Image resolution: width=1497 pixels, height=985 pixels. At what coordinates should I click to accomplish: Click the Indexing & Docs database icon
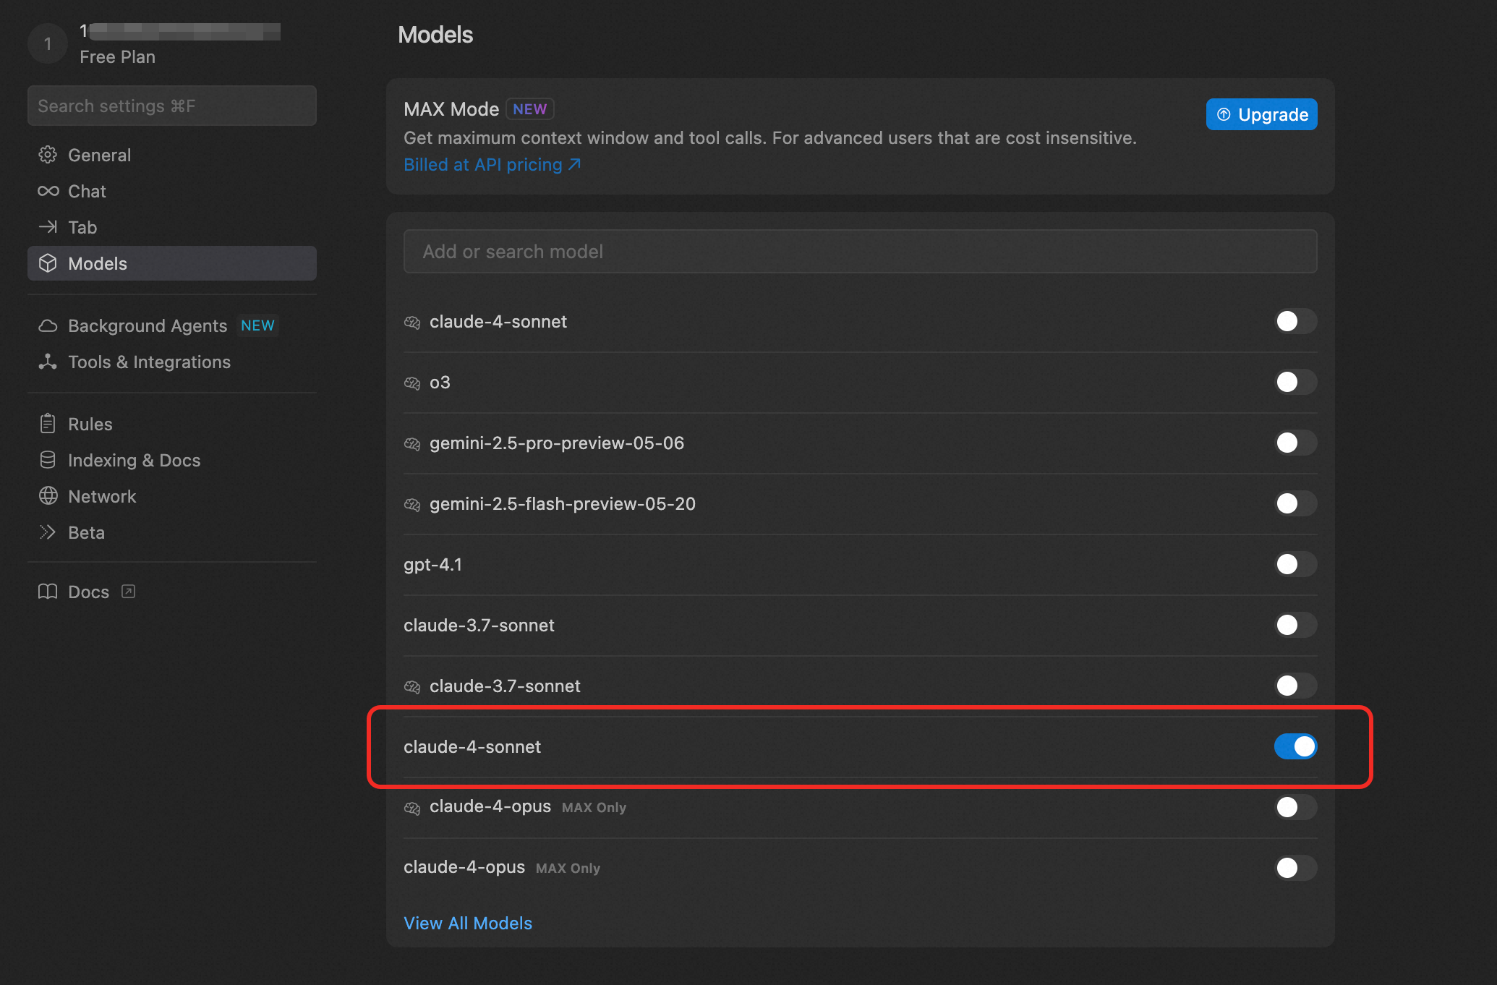click(48, 460)
